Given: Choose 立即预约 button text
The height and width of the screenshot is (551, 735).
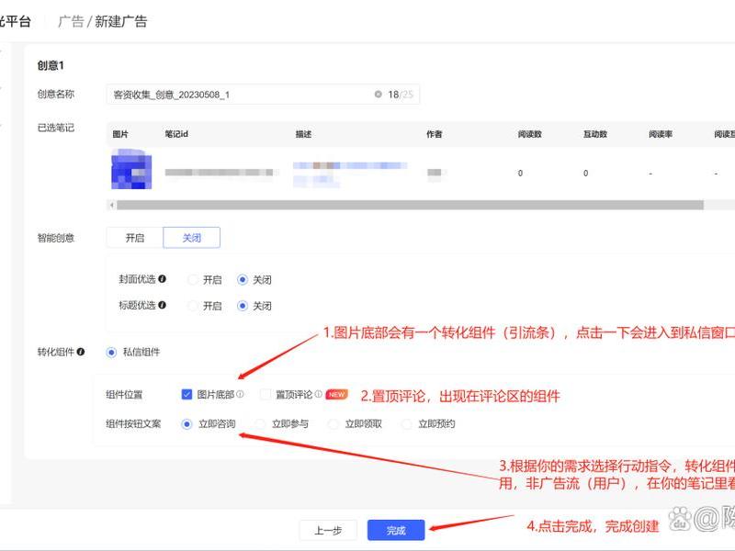Looking at the screenshot, I should [406, 424].
